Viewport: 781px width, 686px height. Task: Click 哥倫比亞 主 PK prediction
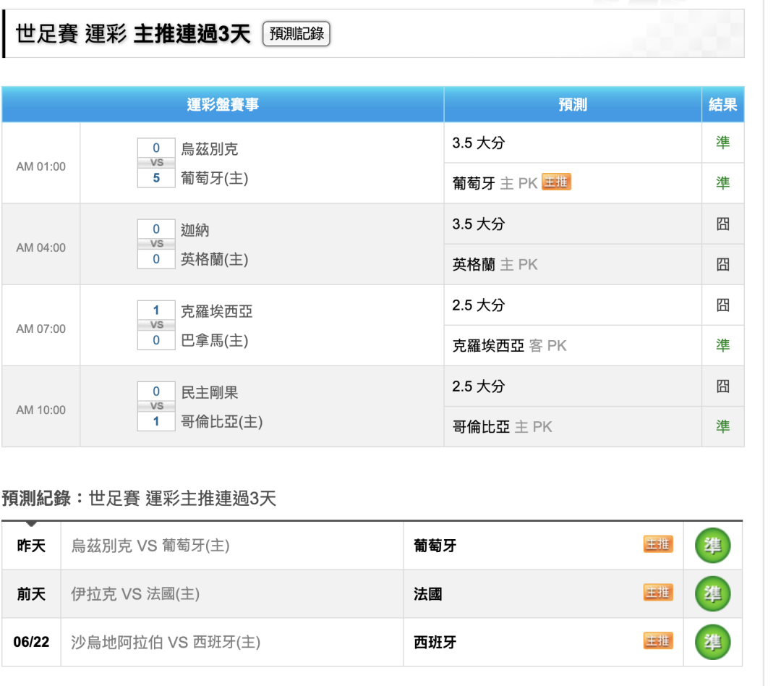coord(502,427)
